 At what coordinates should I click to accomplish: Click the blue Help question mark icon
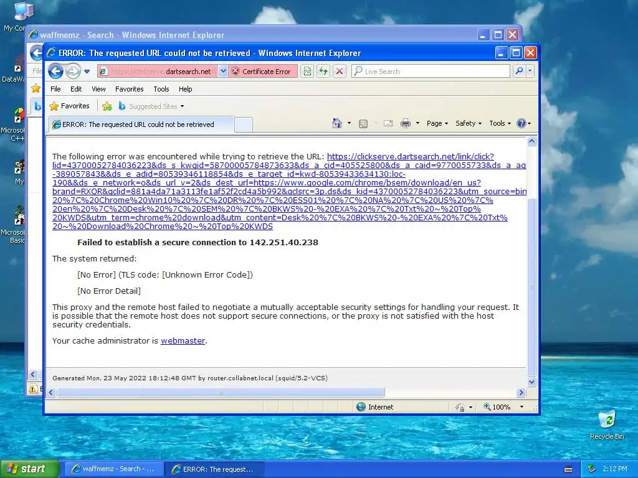pos(521,123)
